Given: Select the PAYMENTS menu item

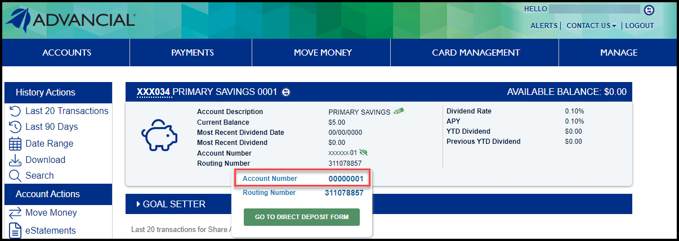Looking at the screenshot, I should coord(193,53).
